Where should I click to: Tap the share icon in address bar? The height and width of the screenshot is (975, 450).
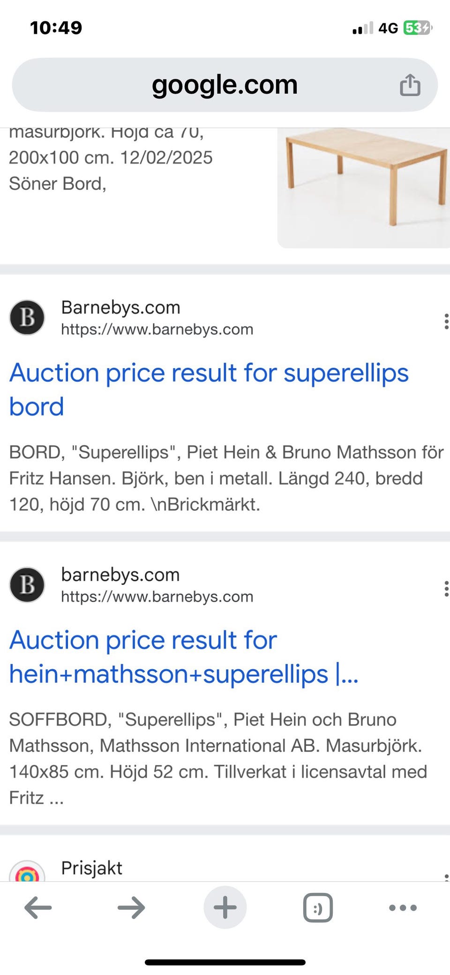tap(410, 85)
